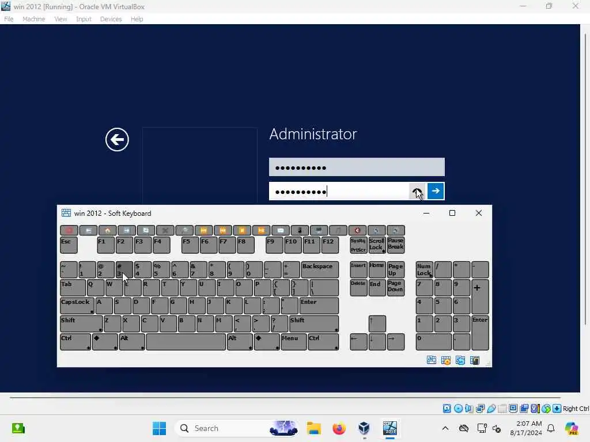Screen dimensions: 590x442
Task: Click the Windows taskbar Search box
Action: (237, 428)
